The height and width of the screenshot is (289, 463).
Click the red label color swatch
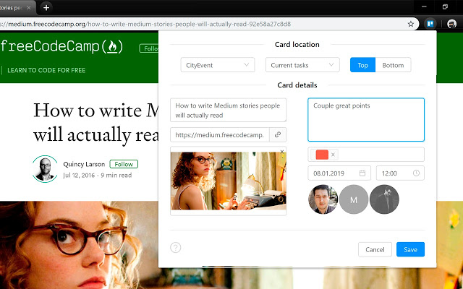point(322,155)
